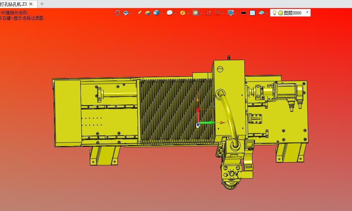Click the zoom magnifier icon
352x211 pixels.
tap(196, 13)
